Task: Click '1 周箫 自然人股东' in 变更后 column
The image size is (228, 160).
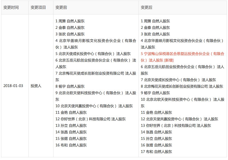Action: click(155, 21)
